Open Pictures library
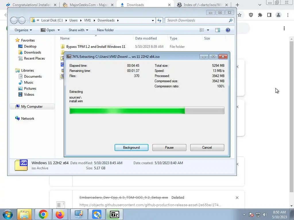Viewport: 294px width, 220px height. pyautogui.click(x=30, y=88)
